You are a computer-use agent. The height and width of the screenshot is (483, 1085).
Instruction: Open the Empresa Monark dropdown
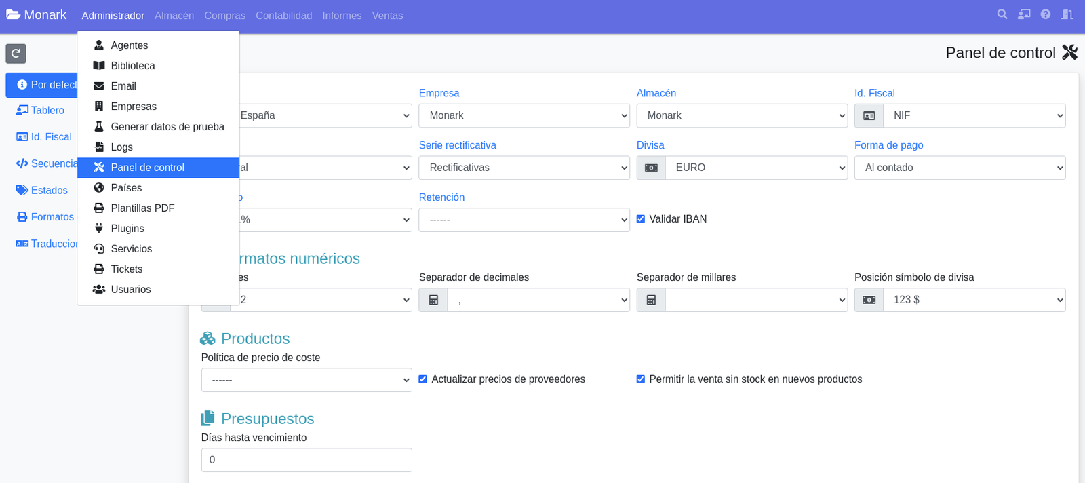(524, 116)
